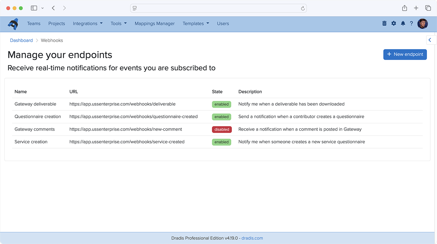Open the help question mark icon
Image resolution: width=437 pixels, height=244 pixels.
coord(411,23)
